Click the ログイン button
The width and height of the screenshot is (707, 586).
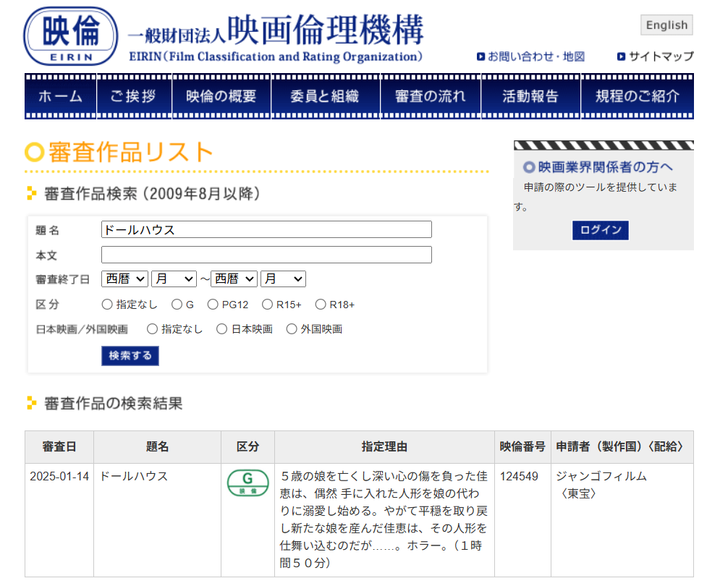(x=601, y=230)
